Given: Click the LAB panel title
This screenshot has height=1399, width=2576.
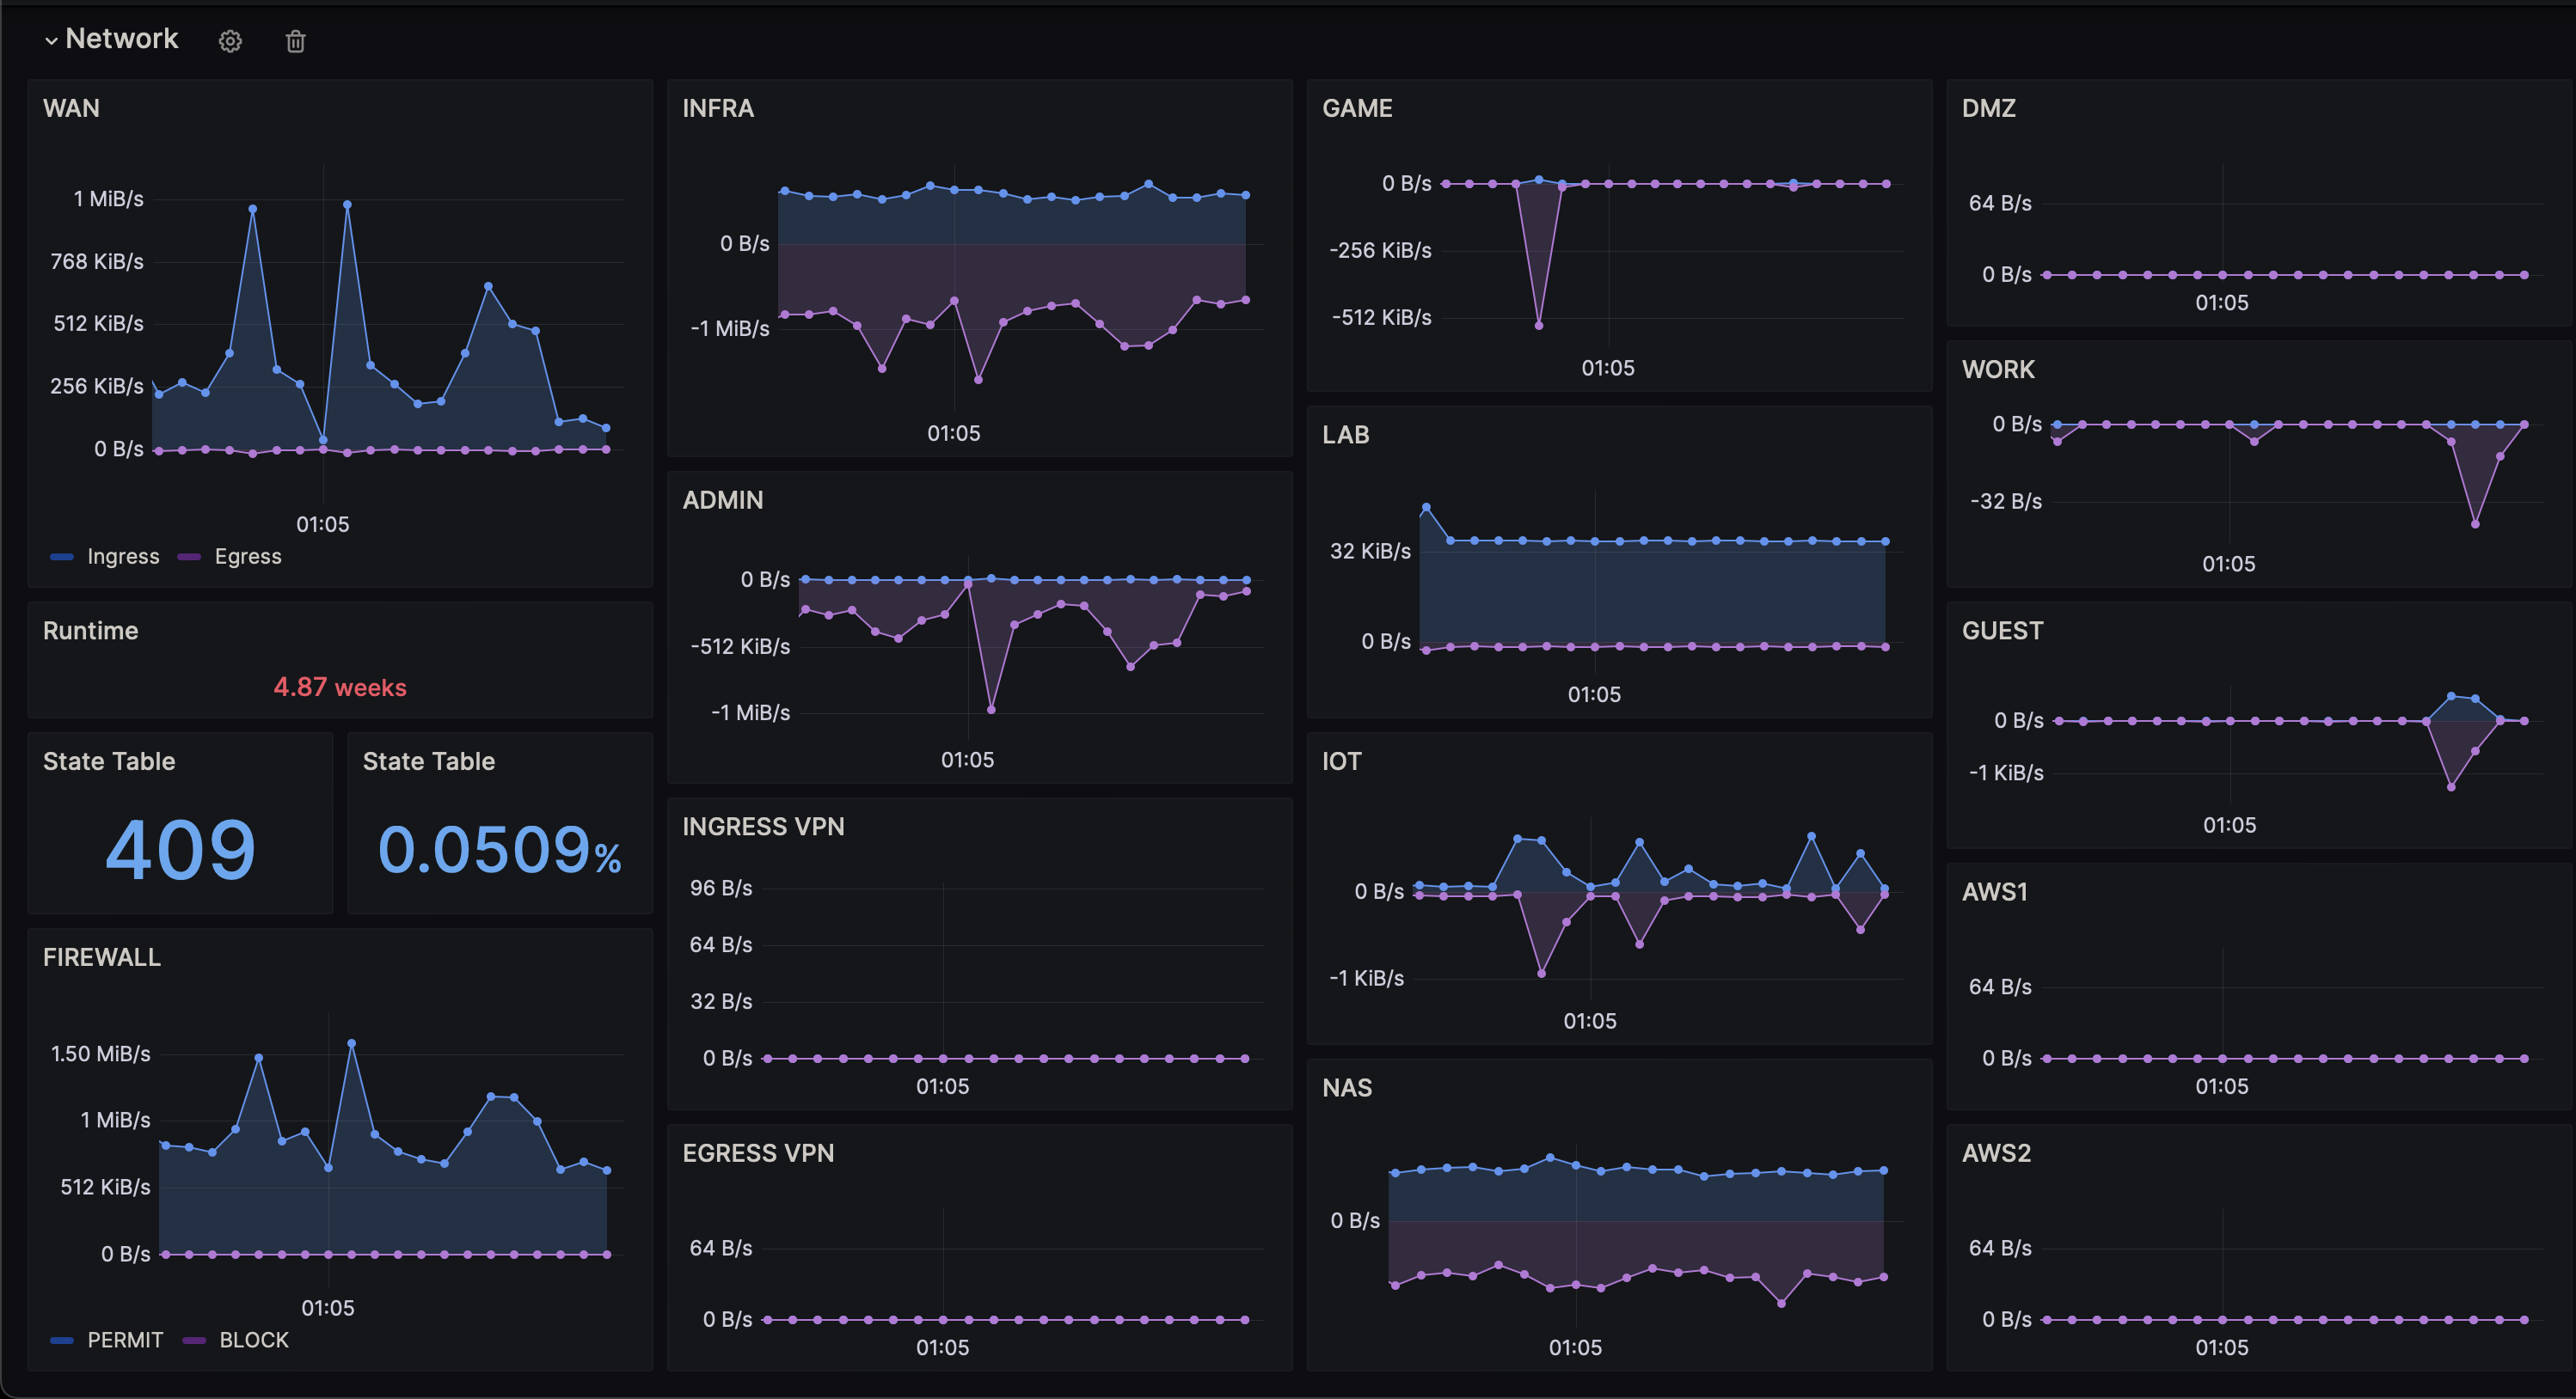Looking at the screenshot, I should pos(1345,435).
